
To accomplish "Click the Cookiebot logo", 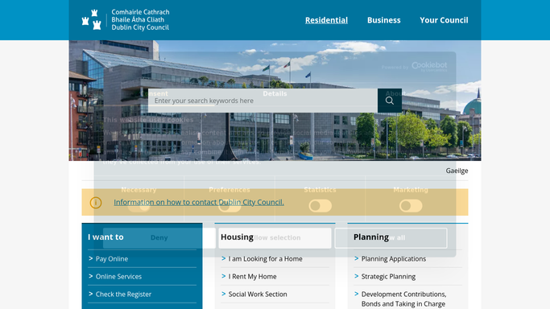I will [429, 67].
